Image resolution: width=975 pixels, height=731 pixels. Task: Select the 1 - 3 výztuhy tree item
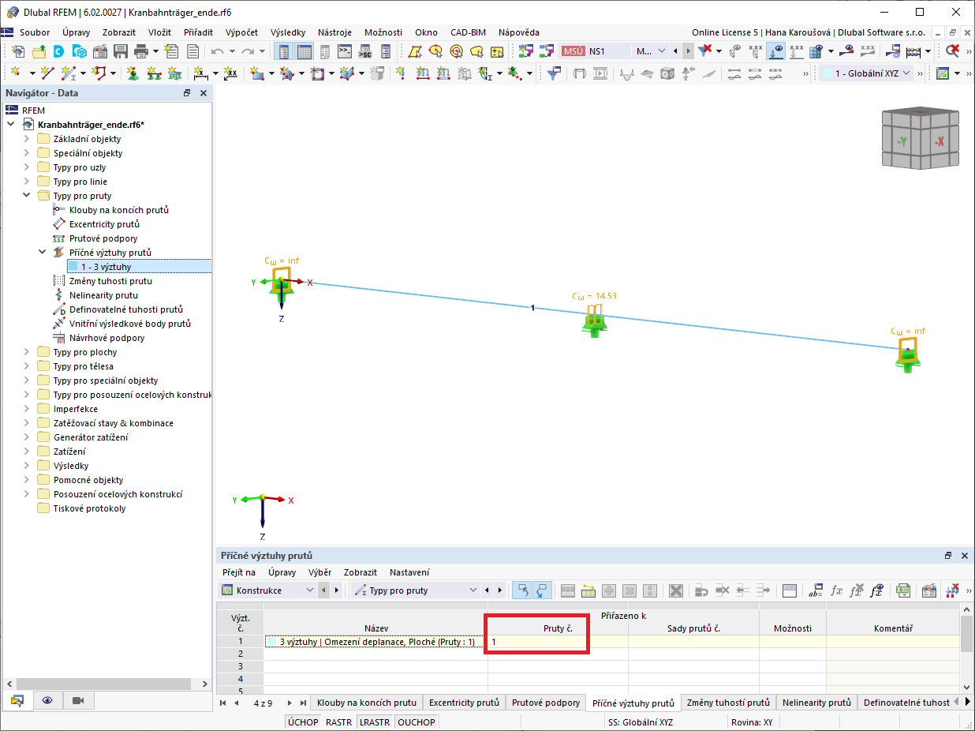[x=106, y=267]
